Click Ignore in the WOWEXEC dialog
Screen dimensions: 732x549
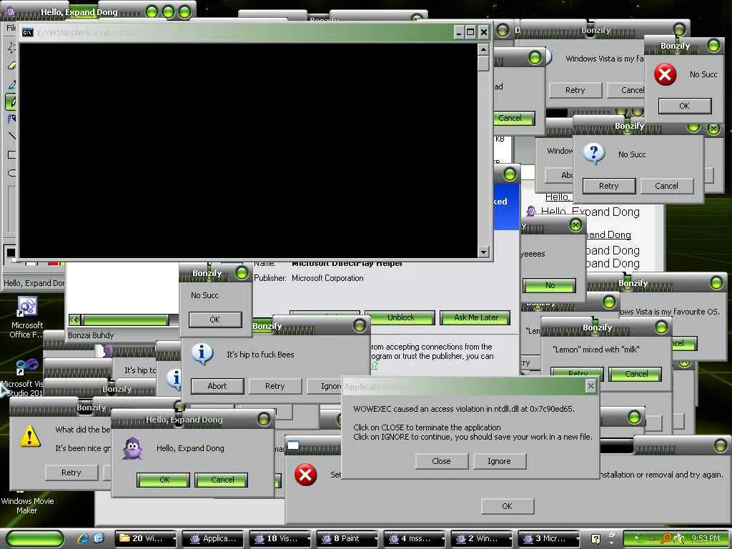(x=500, y=461)
